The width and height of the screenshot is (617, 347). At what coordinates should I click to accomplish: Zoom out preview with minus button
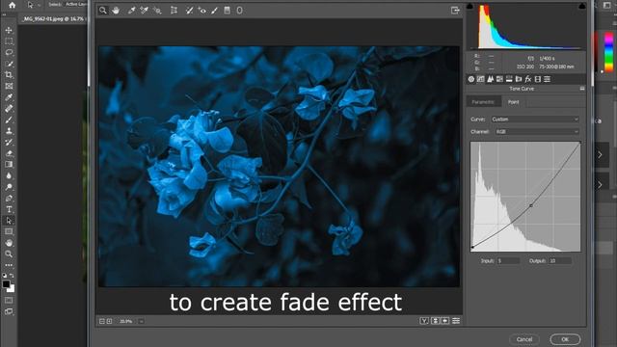[102, 321]
